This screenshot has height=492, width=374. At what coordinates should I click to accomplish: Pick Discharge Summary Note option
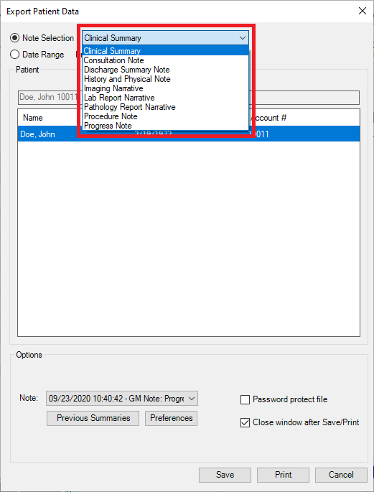click(166, 70)
